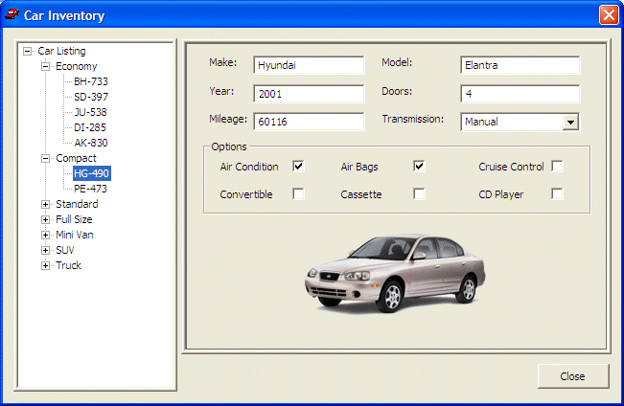Collapse the Car Listing root node
Viewport: 624px width, 406px height.
(28, 52)
